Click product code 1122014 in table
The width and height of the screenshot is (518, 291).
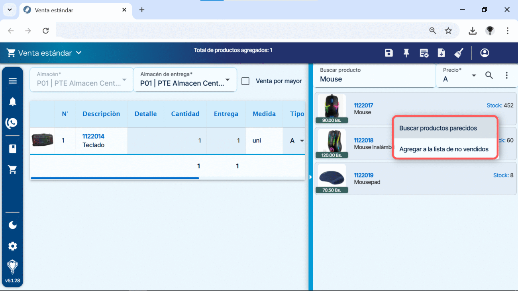(93, 136)
